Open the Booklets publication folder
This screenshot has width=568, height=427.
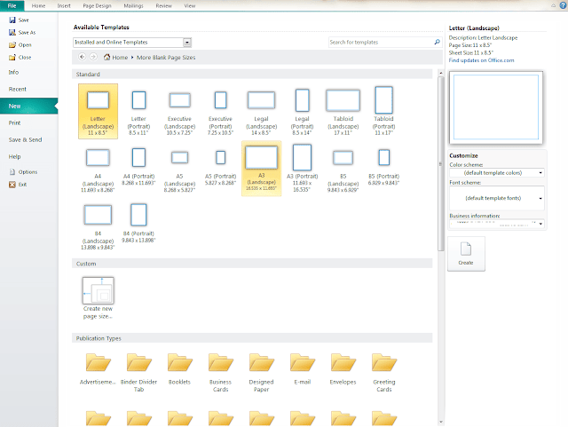[x=179, y=369]
